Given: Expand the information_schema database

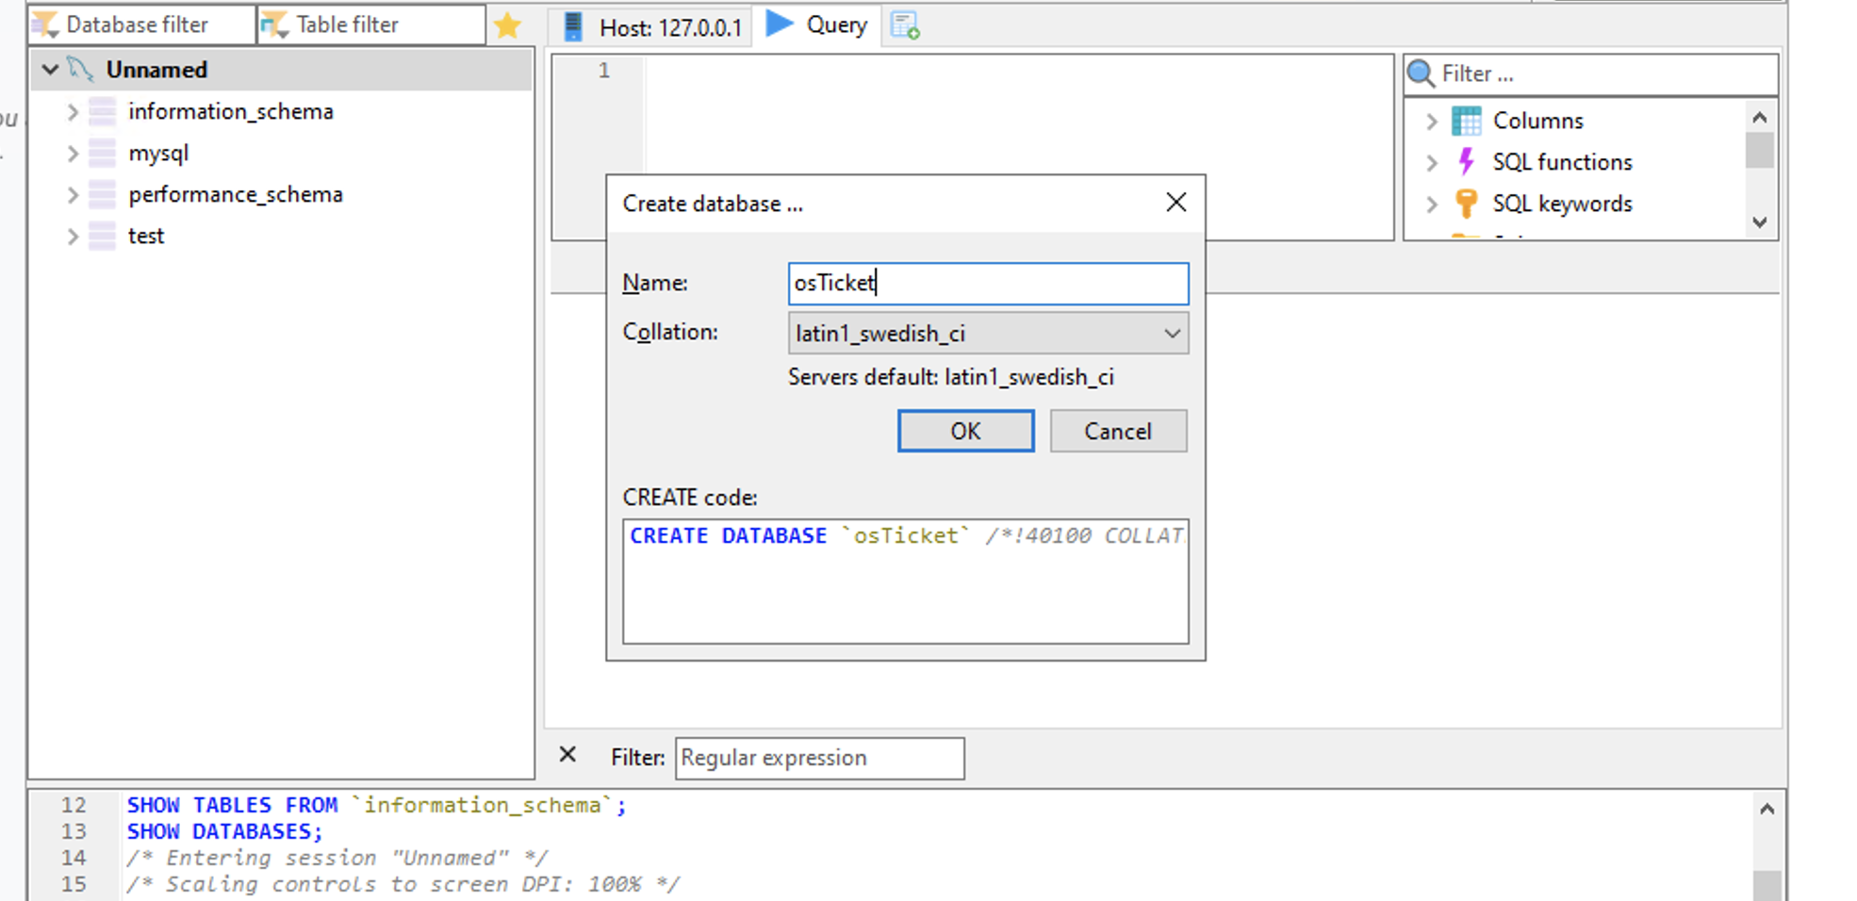Looking at the screenshot, I should pyautogui.click(x=74, y=111).
